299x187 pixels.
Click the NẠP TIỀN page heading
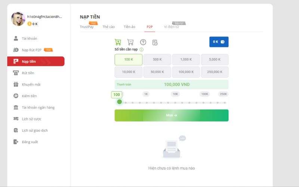90,17
